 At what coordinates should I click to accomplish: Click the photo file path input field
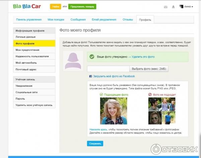pyautogui.click(x=108, y=69)
